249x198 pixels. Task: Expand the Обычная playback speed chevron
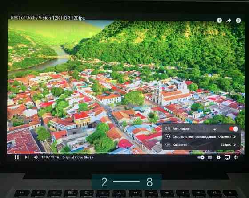coord(234,137)
